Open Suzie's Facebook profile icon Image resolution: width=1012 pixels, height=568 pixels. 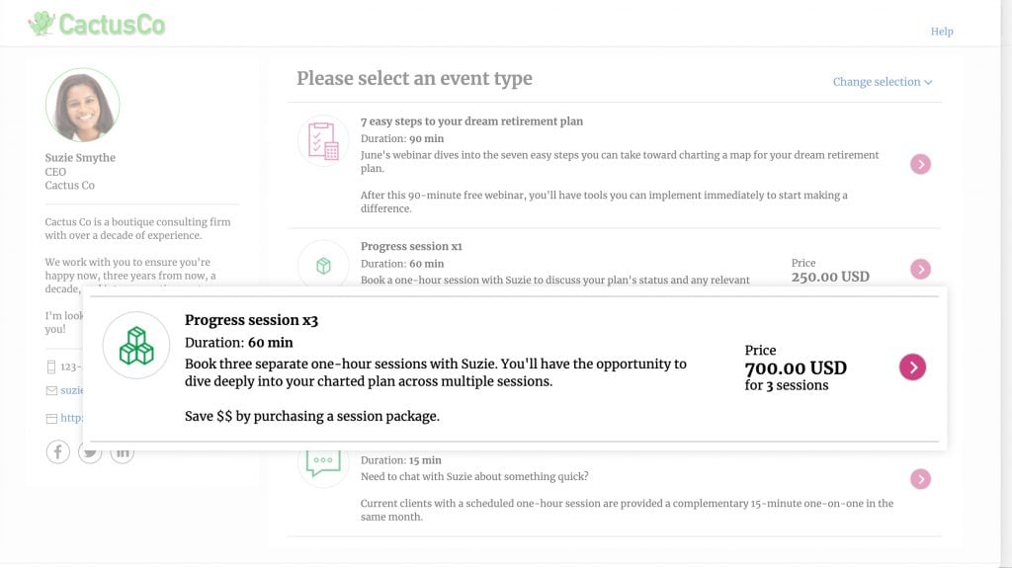point(58,452)
